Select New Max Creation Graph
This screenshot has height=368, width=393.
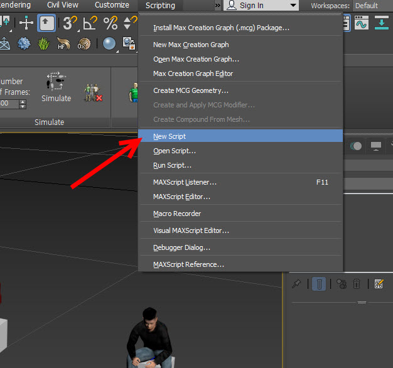tap(240, 45)
